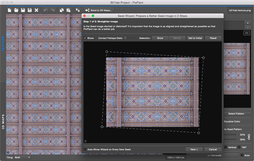Click Next to proceed to step 2
The width and height of the screenshot is (254, 161).
[x=194, y=149]
